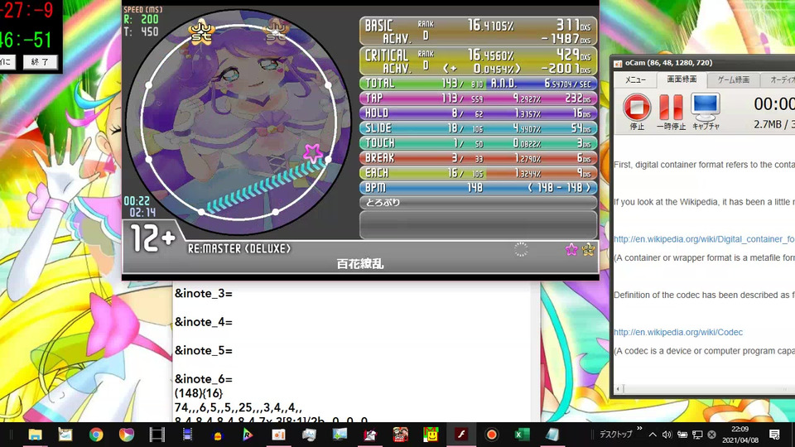This screenshot has height=447, width=795.
Task: Click the 12+ difficulty level badge
Action: pos(152,238)
